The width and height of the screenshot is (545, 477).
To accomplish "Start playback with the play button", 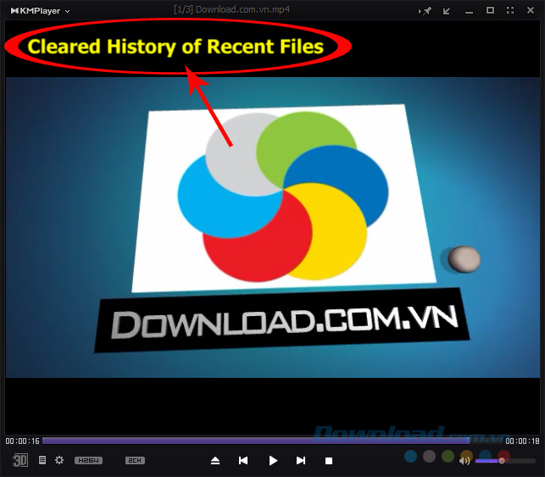I will pos(273,461).
